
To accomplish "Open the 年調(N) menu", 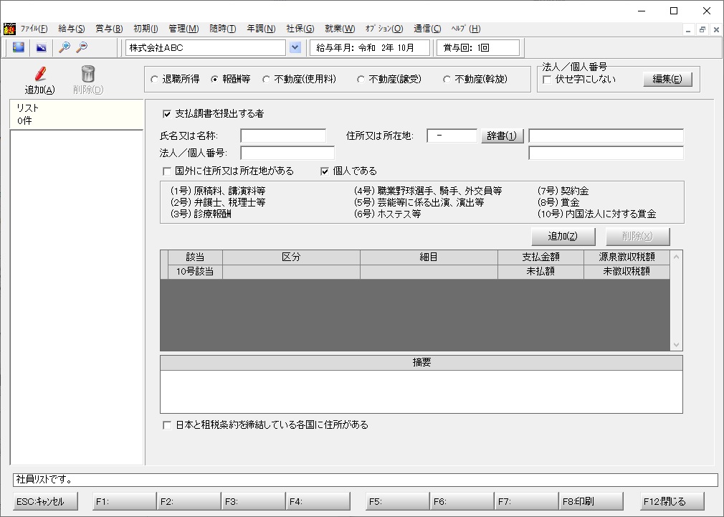I will pos(261,29).
